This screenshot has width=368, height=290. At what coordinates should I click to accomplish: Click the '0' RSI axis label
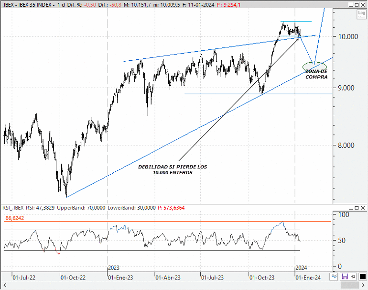(x=340, y=267)
